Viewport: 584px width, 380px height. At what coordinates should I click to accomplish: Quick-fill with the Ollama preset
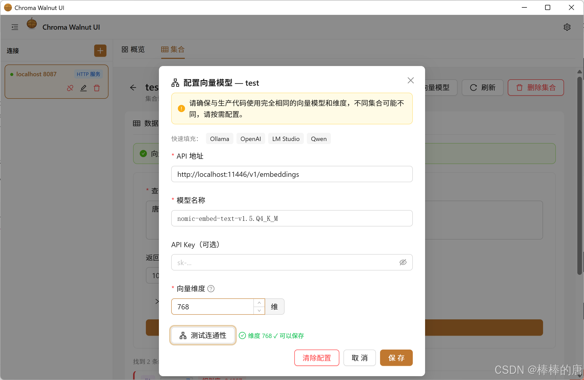(x=220, y=139)
